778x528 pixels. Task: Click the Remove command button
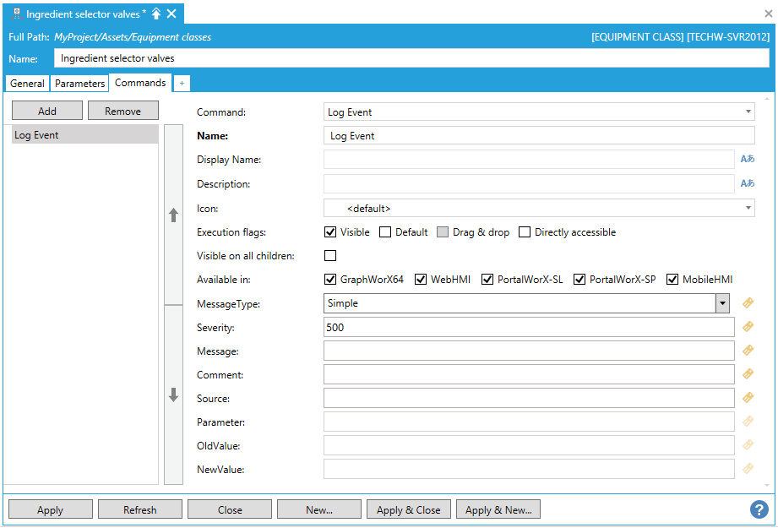click(x=123, y=111)
